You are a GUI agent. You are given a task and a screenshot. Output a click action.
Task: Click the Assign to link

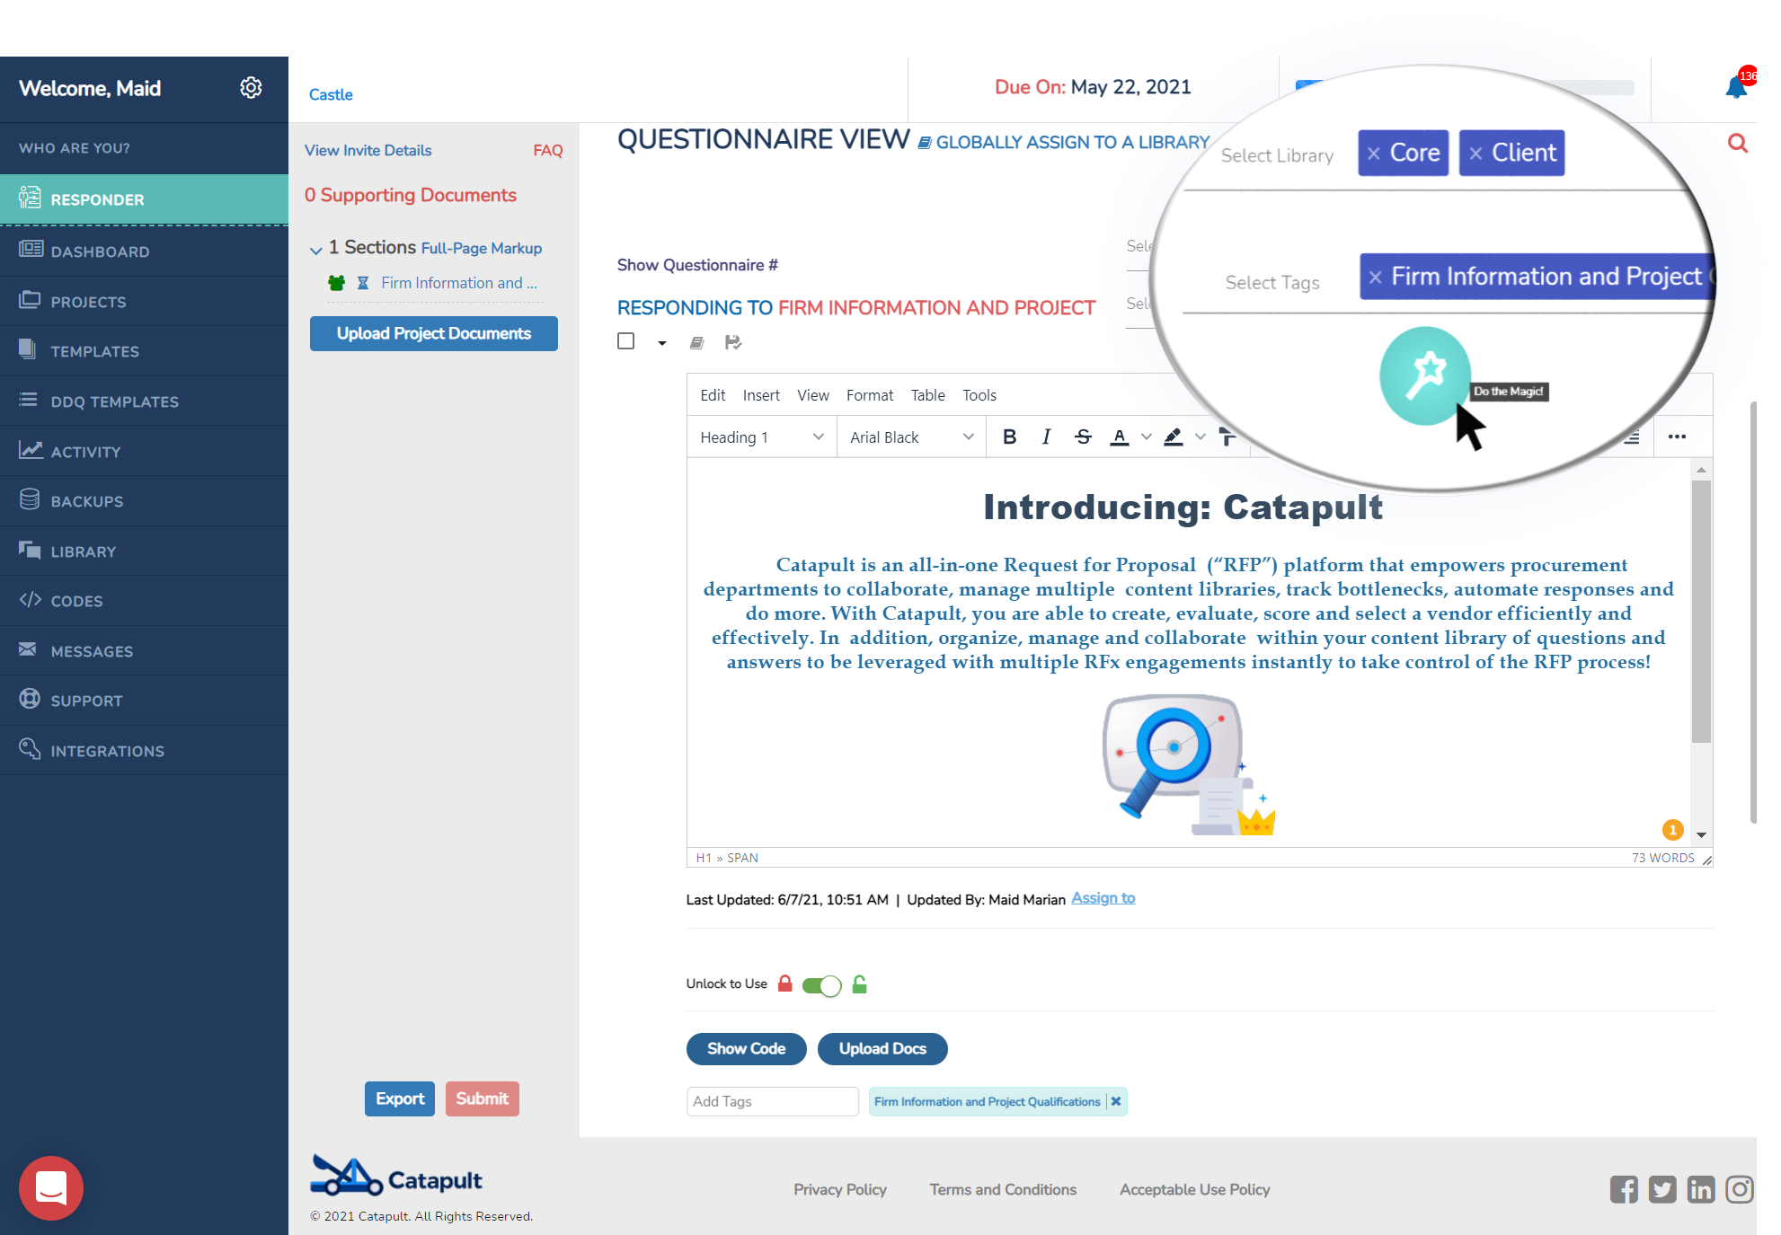click(1103, 898)
